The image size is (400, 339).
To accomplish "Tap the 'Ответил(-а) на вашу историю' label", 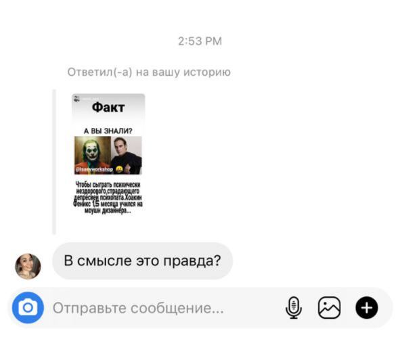I will tap(149, 72).
